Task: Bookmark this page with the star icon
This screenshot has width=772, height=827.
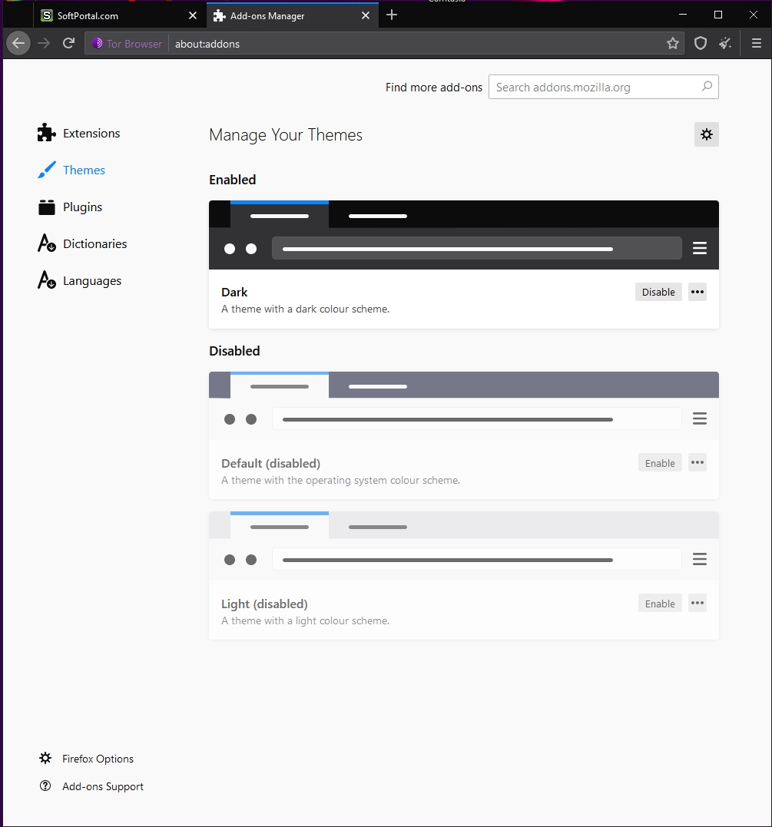Action: click(673, 43)
